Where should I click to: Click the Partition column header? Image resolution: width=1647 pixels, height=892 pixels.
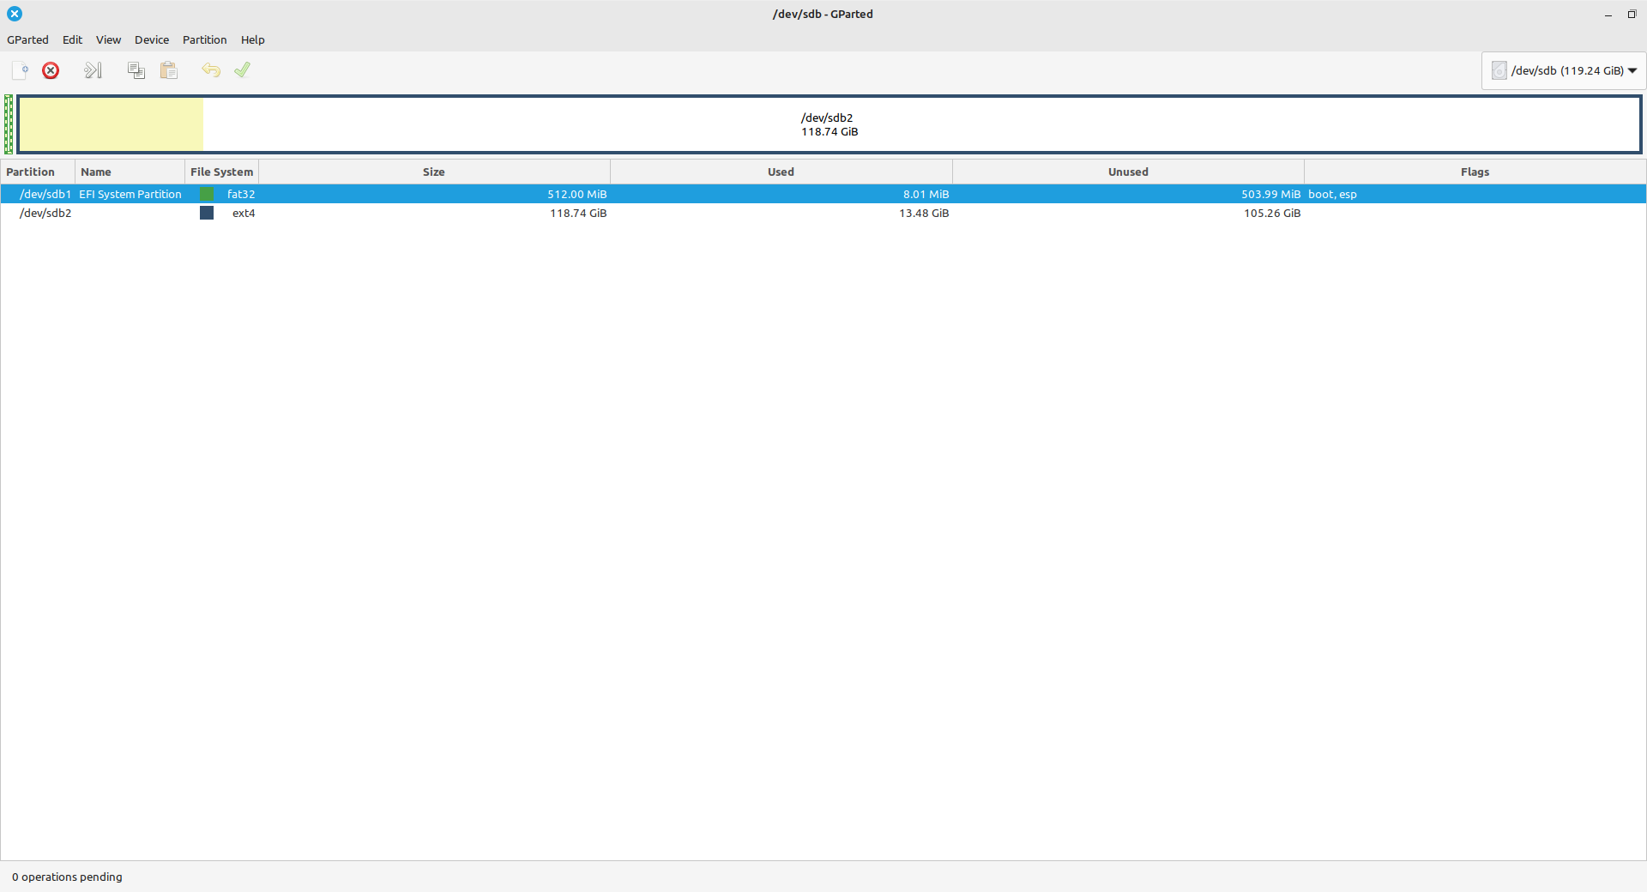click(x=38, y=172)
